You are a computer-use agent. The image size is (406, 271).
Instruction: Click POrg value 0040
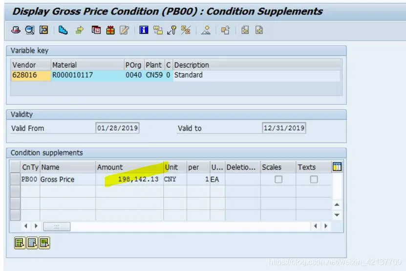click(134, 75)
